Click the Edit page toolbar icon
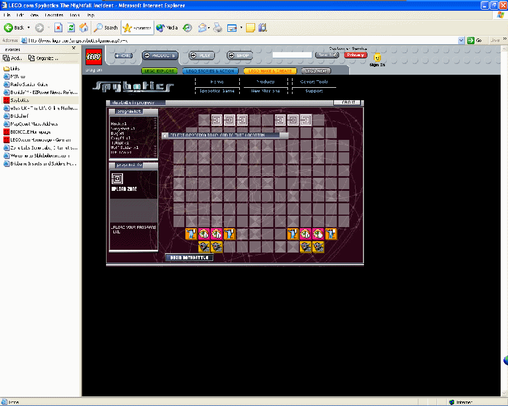The width and height of the screenshot is (508, 406). pos(232,28)
